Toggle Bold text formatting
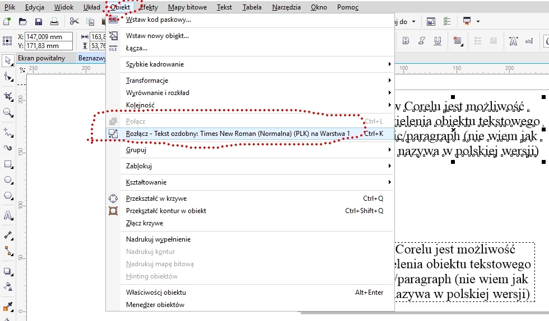The width and height of the screenshot is (549, 321). [406, 41]
